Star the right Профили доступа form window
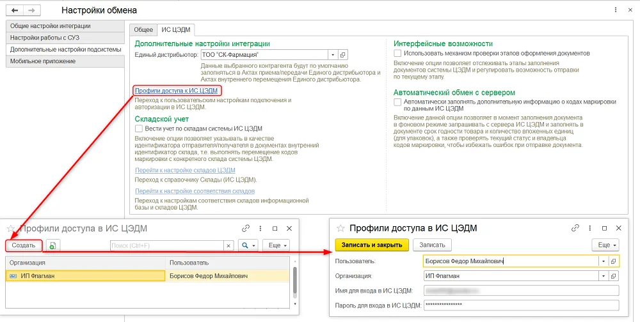The image size is (640, 322). click(x=341, y=228)
